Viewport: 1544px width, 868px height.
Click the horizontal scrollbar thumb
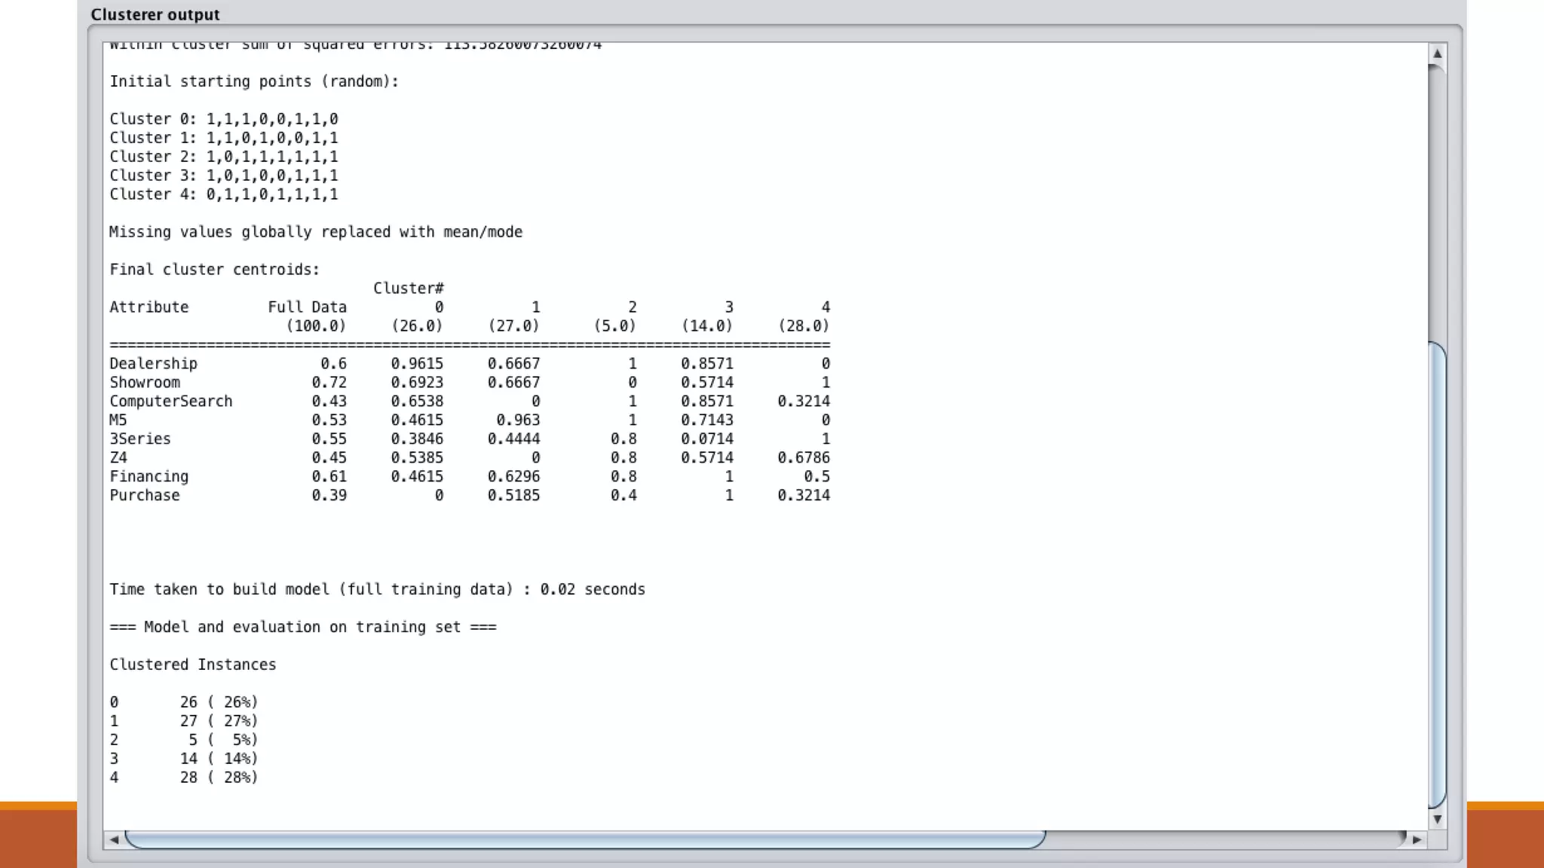(584, 839)
